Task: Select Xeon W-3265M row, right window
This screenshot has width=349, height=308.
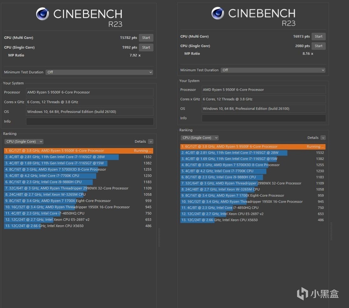Action: [x=253, y=189]
